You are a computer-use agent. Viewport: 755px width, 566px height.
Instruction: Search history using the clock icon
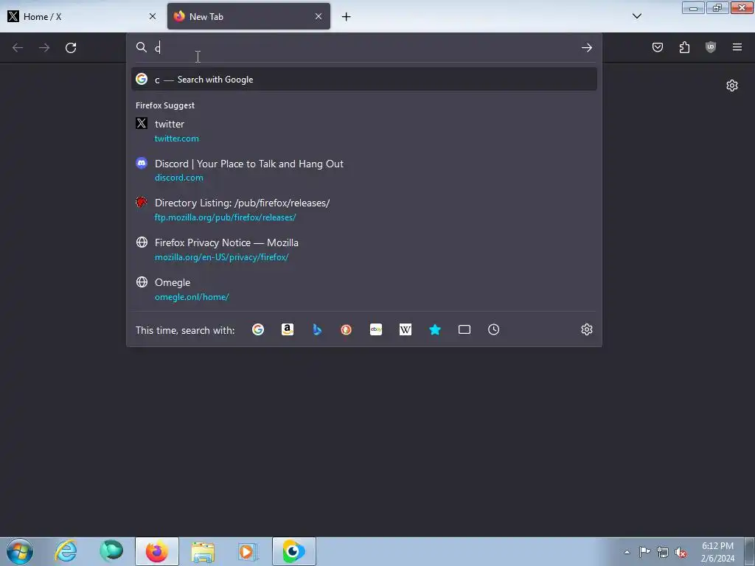coord(493,329)
